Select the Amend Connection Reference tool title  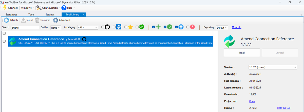(41, 39)
